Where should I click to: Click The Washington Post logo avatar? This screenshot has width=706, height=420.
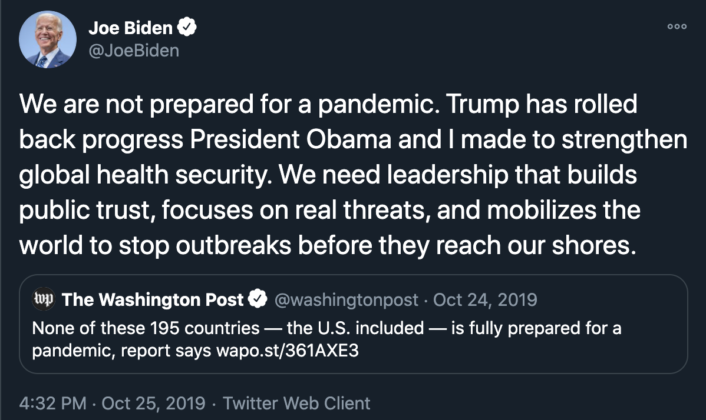click(43, 299)
